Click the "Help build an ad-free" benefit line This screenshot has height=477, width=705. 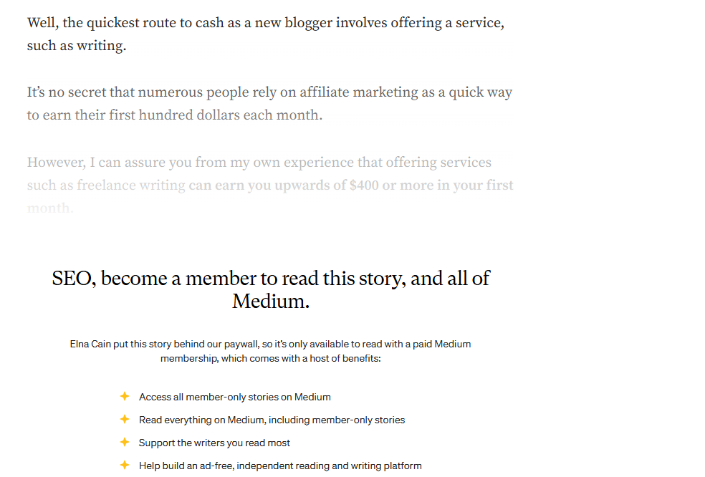(x=280, y=466)
